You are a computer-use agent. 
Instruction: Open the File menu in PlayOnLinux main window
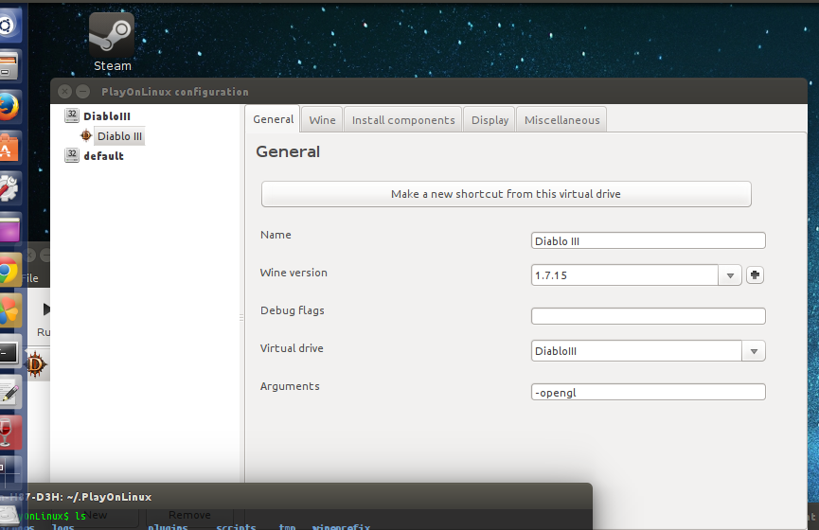pos(30,278)
